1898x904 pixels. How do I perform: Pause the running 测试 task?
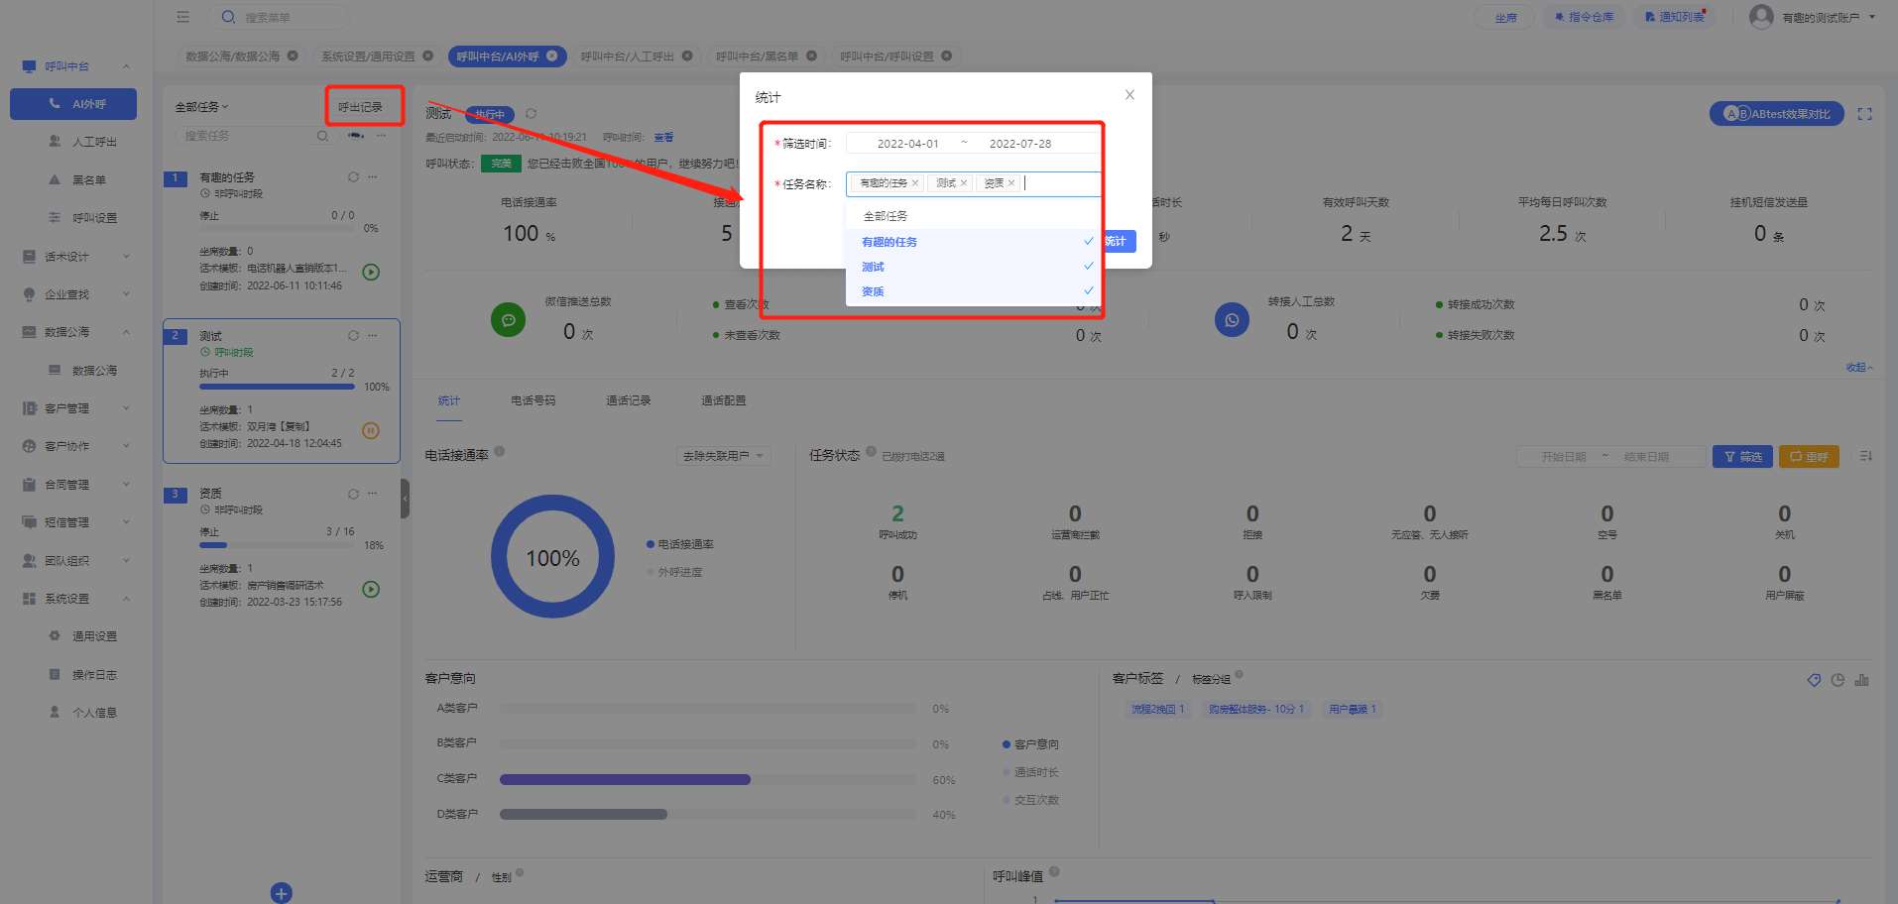tap(371, 430)
